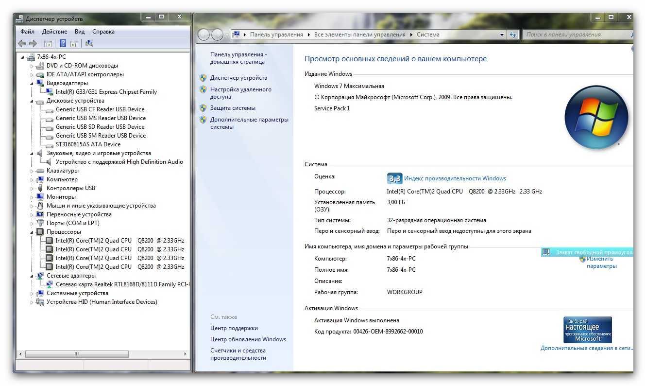Click Все элементы панели управления breadcrumb
Viewport: 646px width, 386px height.
click(x=360, y=35)
